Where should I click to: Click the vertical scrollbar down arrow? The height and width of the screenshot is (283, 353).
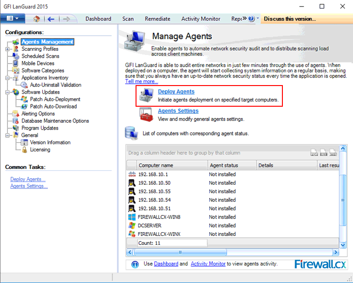343,245
